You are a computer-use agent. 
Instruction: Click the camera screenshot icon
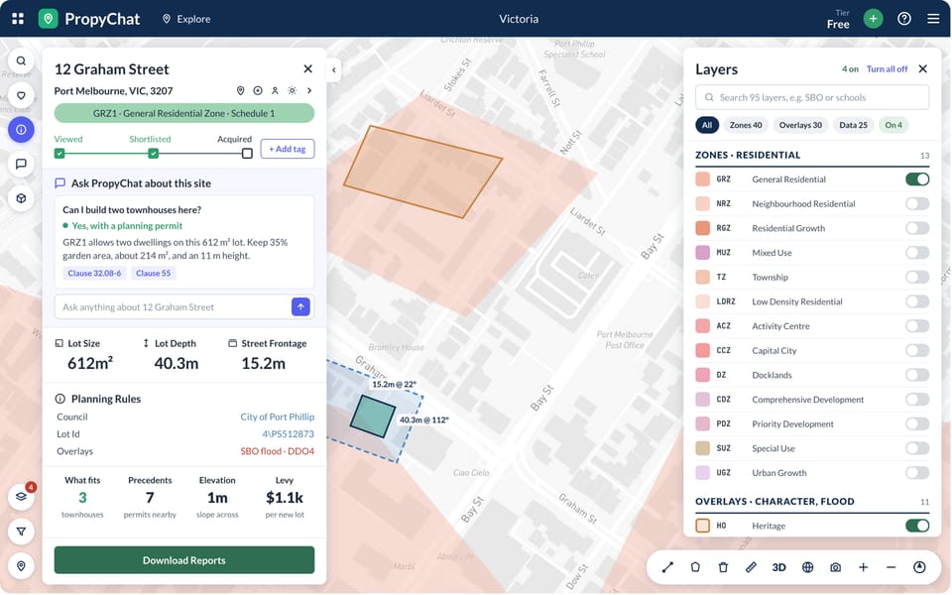coord(835,567)
